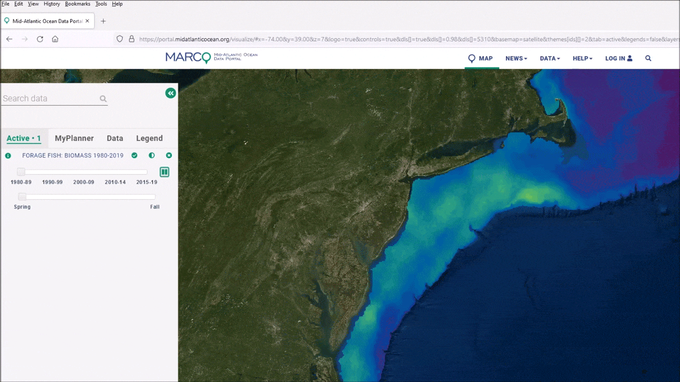Expand the DATA dropdown menu
Viewport: 680px width, 382px height.
(550, 58)
